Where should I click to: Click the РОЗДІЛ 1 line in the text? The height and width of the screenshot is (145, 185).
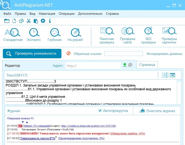(x=71, y=85)
